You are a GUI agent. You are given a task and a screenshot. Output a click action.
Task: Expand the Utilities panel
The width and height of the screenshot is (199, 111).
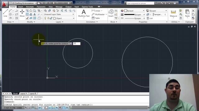(175, 22)
